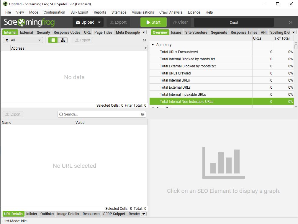Select the Render tab

(134, 214)
